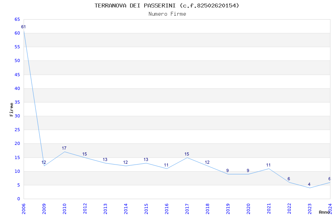Click the y-axis value 35
Viewport: 334px width, 216px height.
[17, 103]
